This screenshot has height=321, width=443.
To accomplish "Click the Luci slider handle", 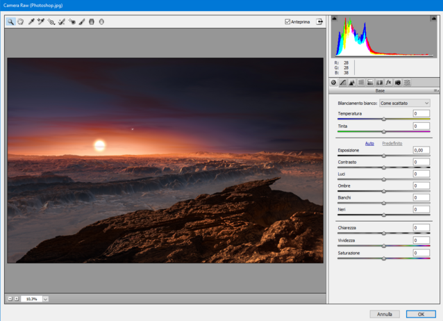I will coord(384,179).
